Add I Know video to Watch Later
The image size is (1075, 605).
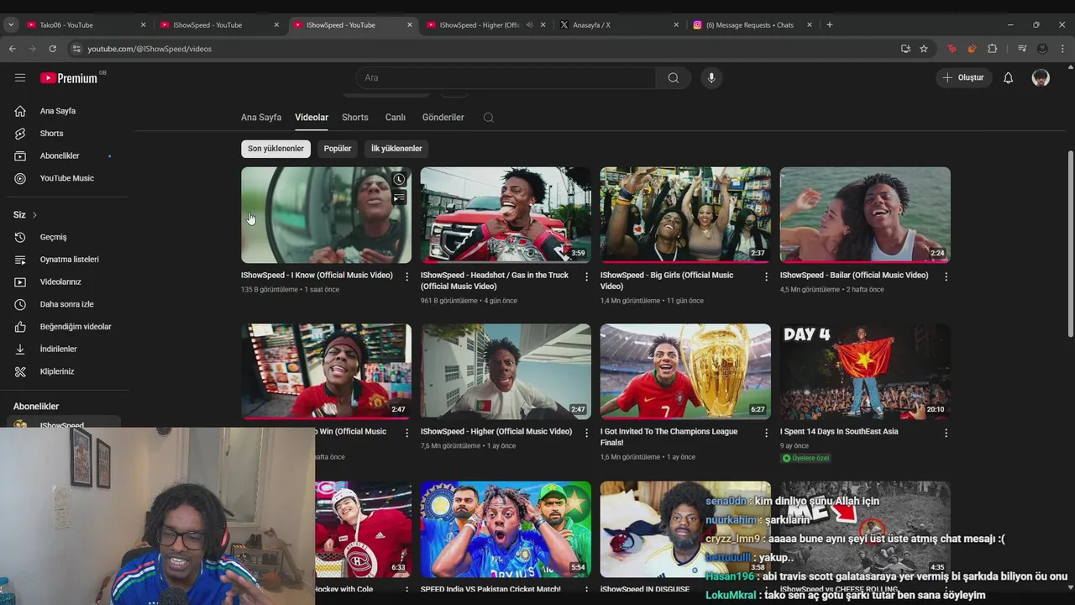click(x=399, y=179)
